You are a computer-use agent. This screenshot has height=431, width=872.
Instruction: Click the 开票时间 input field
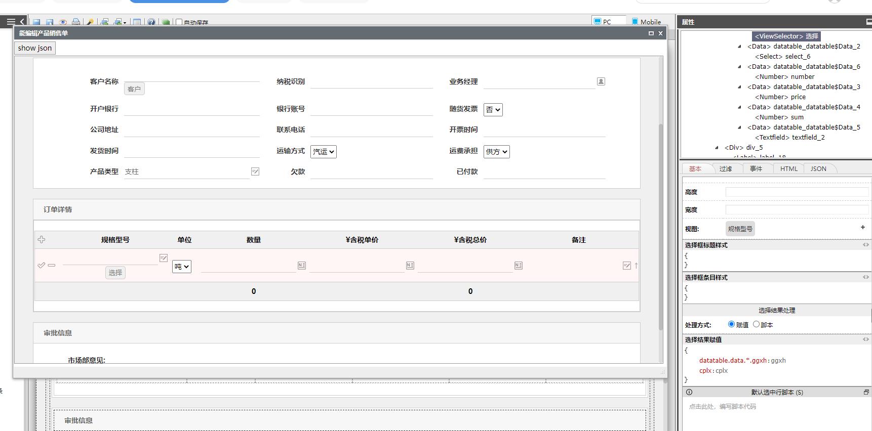544,130
